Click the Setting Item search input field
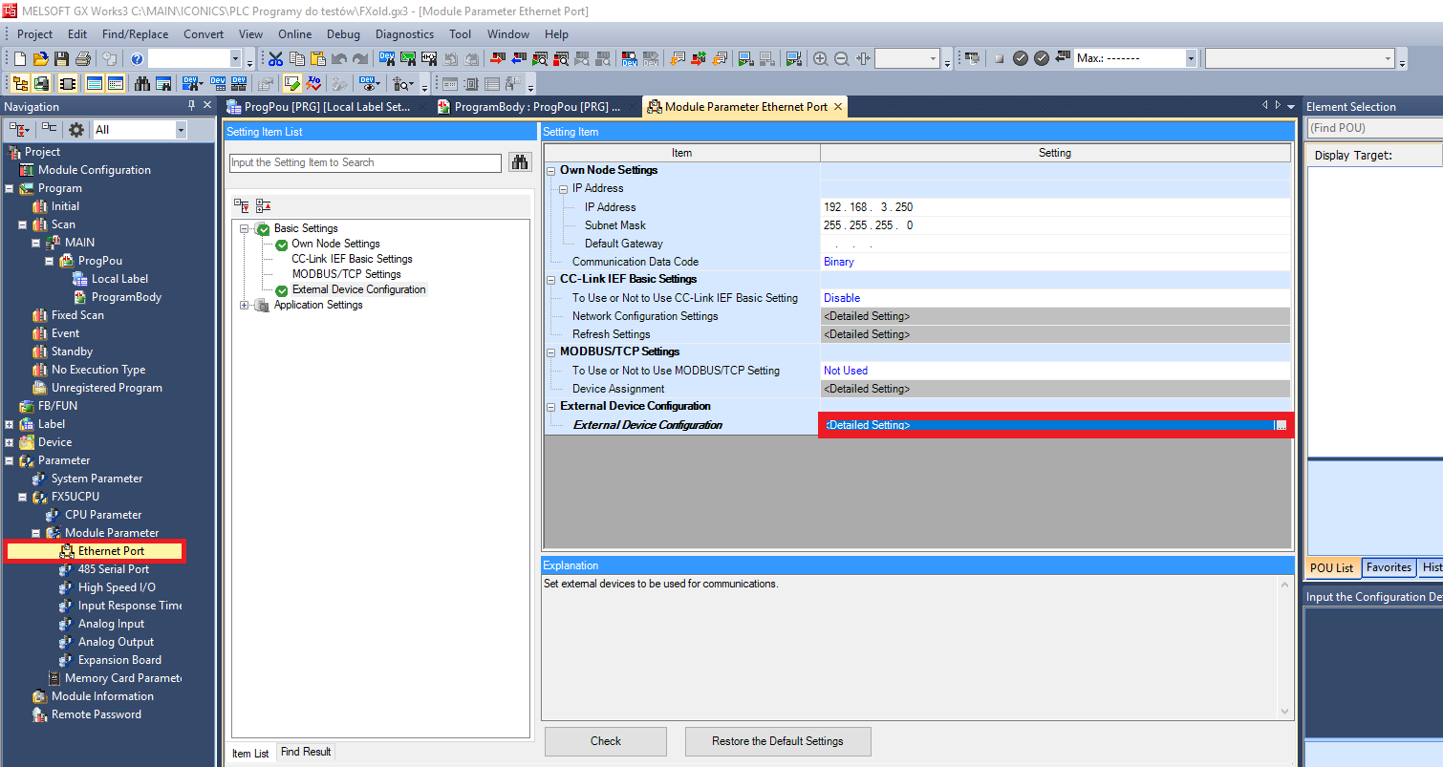Screen dimensions: 1443x767 tap(365, 162)
